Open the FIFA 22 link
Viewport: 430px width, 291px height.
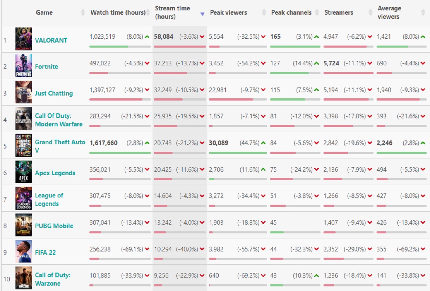pyautogui.click(x=45, y=252)
